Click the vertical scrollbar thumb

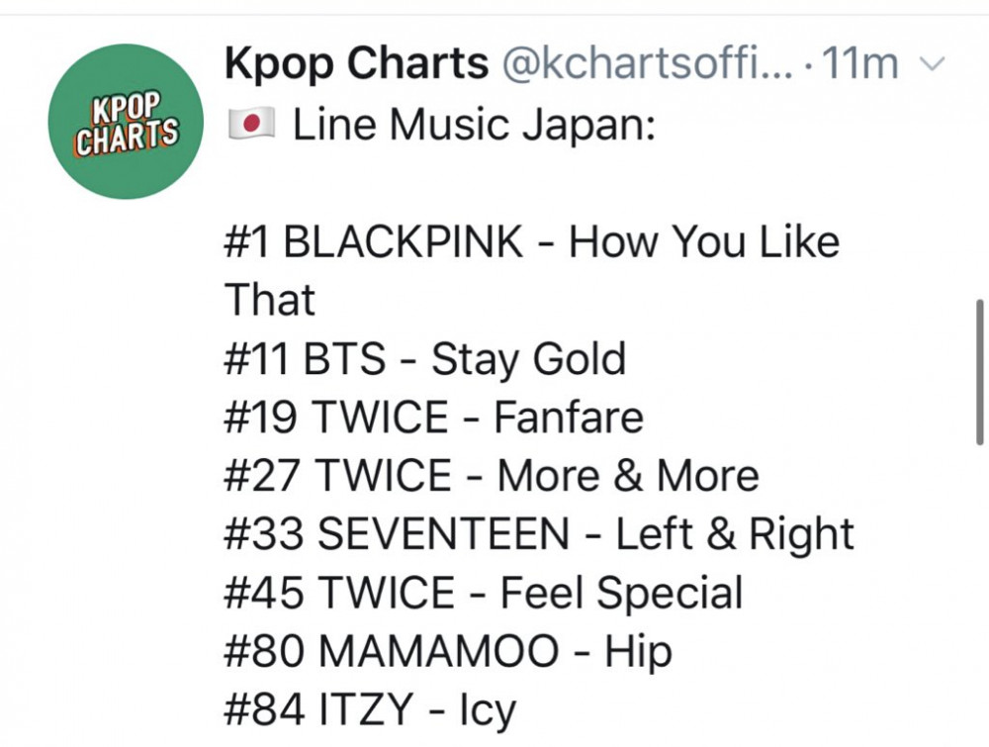979,372
